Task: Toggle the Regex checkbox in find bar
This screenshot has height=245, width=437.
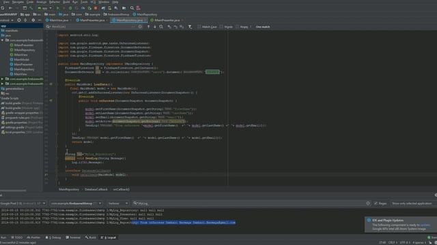Action: [237, 27]
